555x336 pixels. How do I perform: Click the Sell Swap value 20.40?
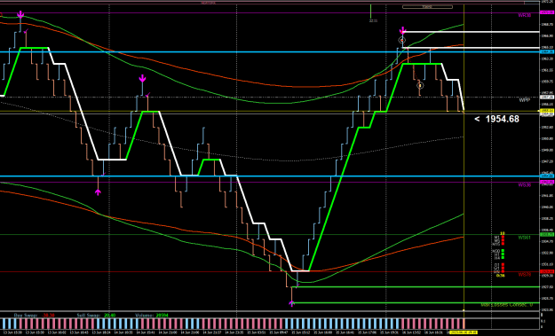pos(109,315)
